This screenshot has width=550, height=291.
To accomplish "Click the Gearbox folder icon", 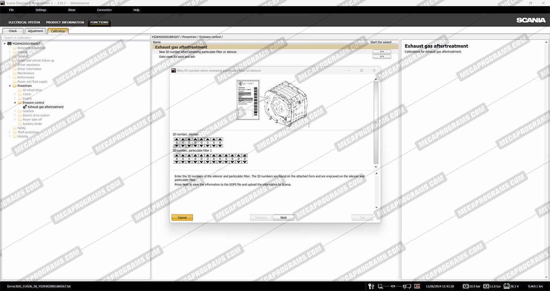I will [x=20, y=111].
